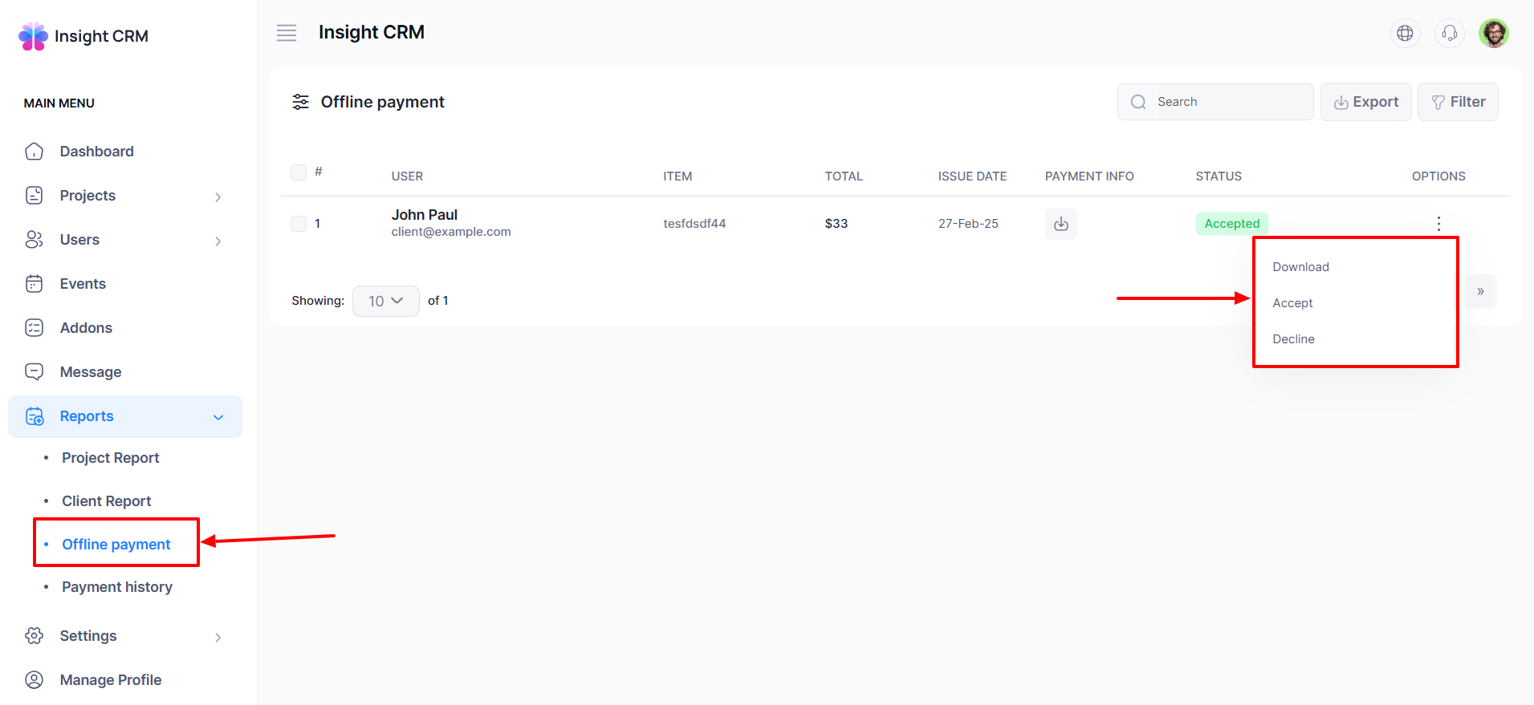Click the Export button
The width and height of the screenshot is (1534, 705).
tap(1365, 102)
